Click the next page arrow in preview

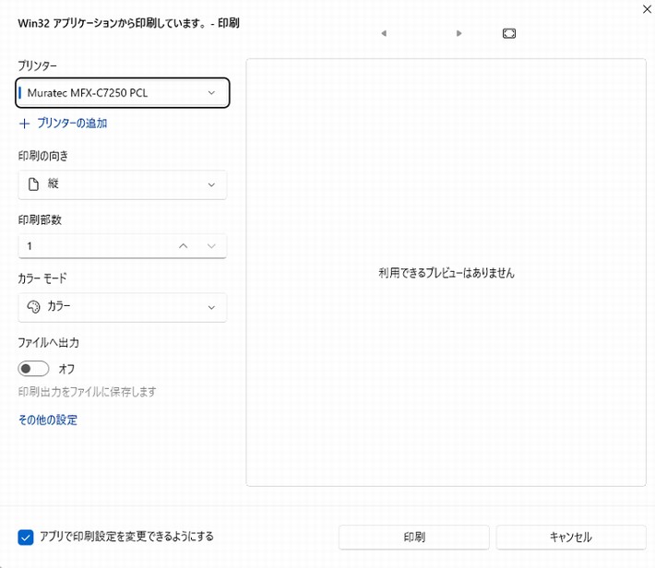pyautogui.click(x=459, y=33)
